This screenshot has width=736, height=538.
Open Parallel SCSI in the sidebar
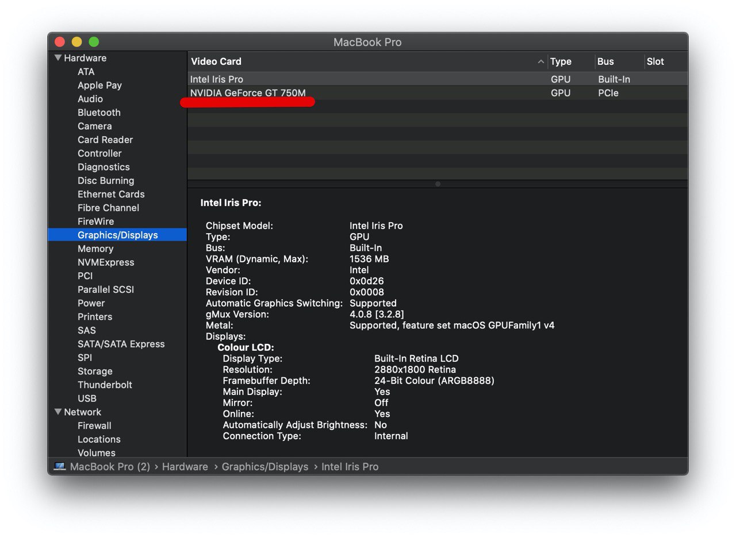[106, 289]
